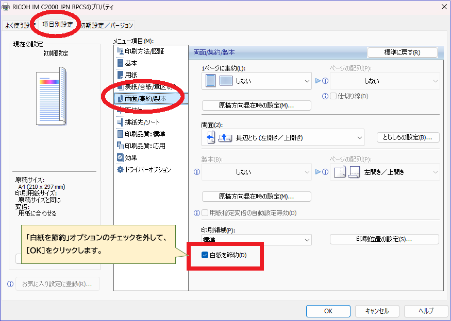Uncheck the 白紙を節約 checkbox
Image resolution: width=451 pixels, height=321 pixels.
point(205,255)
